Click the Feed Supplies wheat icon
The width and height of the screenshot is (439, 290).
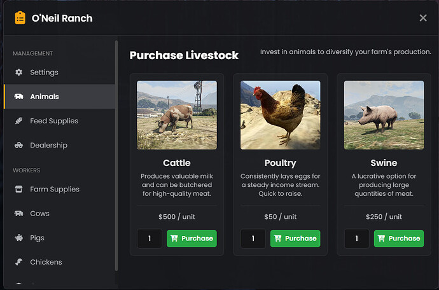point(18,121)
